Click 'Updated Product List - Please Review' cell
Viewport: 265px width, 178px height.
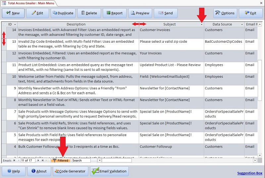point(171,67)
